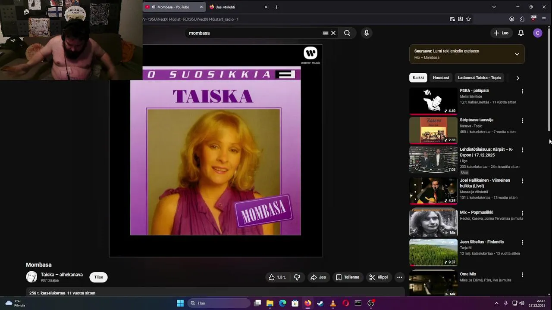Open Taiska – aihekanava channel link
Viewport: 552px width, 310px height.
tap(62, 275)
